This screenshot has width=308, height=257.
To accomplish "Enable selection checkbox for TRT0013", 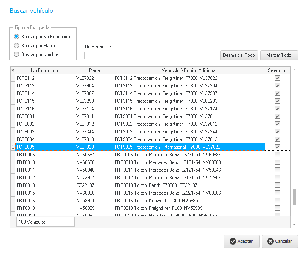I will [277, 185].
